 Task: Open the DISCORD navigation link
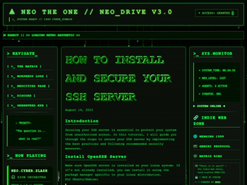pyautogui.click(x=21, y=95)
